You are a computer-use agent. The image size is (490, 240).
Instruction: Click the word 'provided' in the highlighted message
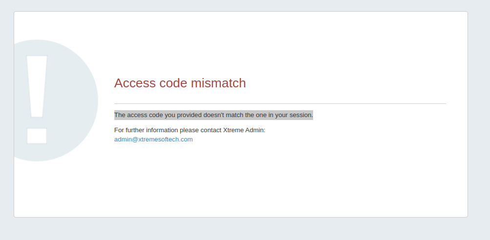(x=190, y=115)
